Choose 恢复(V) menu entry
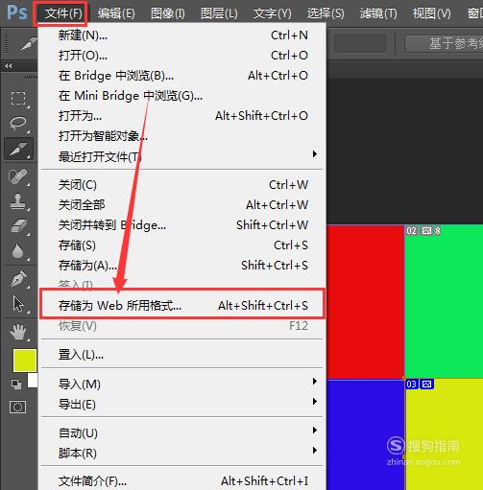Screen dimensions: 483x490 [182, 326]
